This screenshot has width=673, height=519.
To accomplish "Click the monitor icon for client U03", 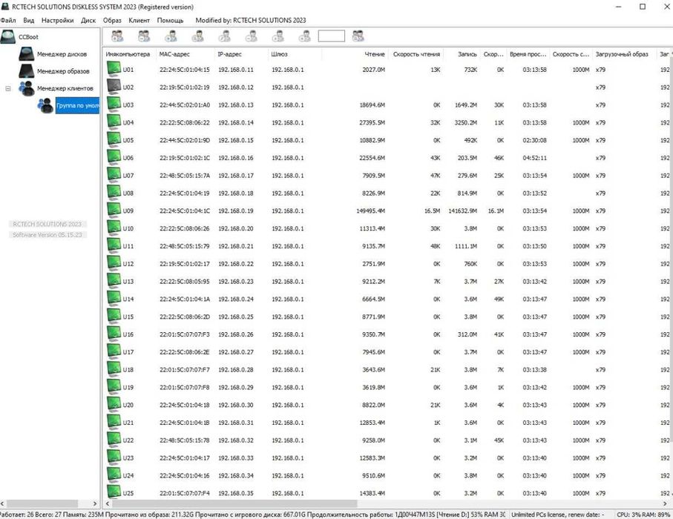I will click(114, 104).
